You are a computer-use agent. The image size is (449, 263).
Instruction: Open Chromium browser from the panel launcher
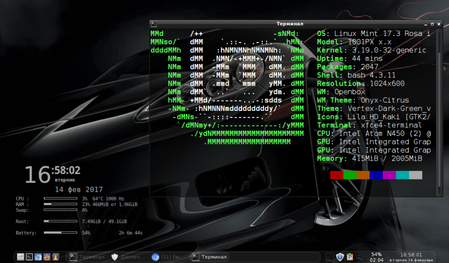[x=38, y=257]
